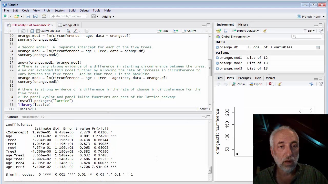
Task: Open the List view dropdown
Action: 309,31
